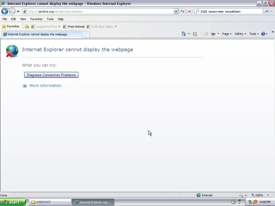This screenshot has width=275, height=206.
Task: Open the Windows Start menu
Action: click(13, 202)
